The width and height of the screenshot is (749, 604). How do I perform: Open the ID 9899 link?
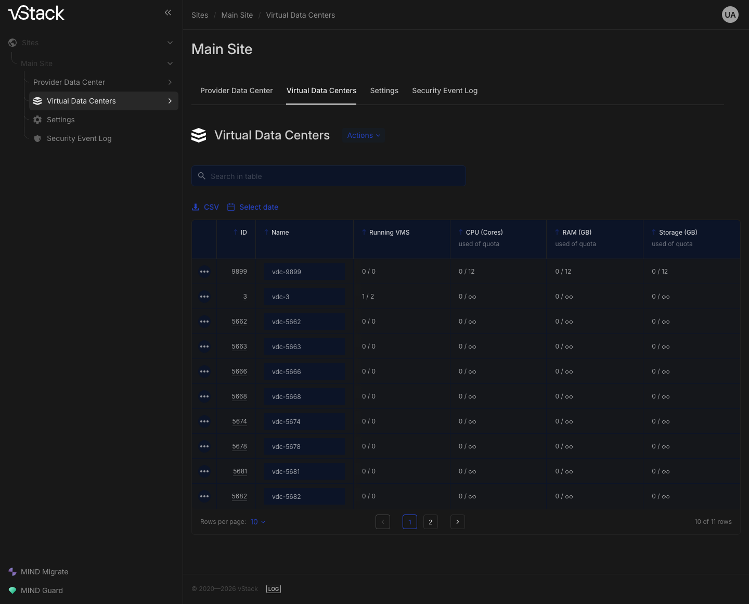coord(239,272)
